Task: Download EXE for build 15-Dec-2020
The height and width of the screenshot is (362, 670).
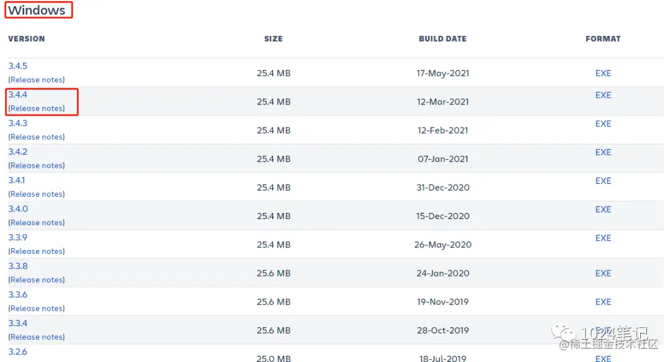Action: click(x=603, y=209)
